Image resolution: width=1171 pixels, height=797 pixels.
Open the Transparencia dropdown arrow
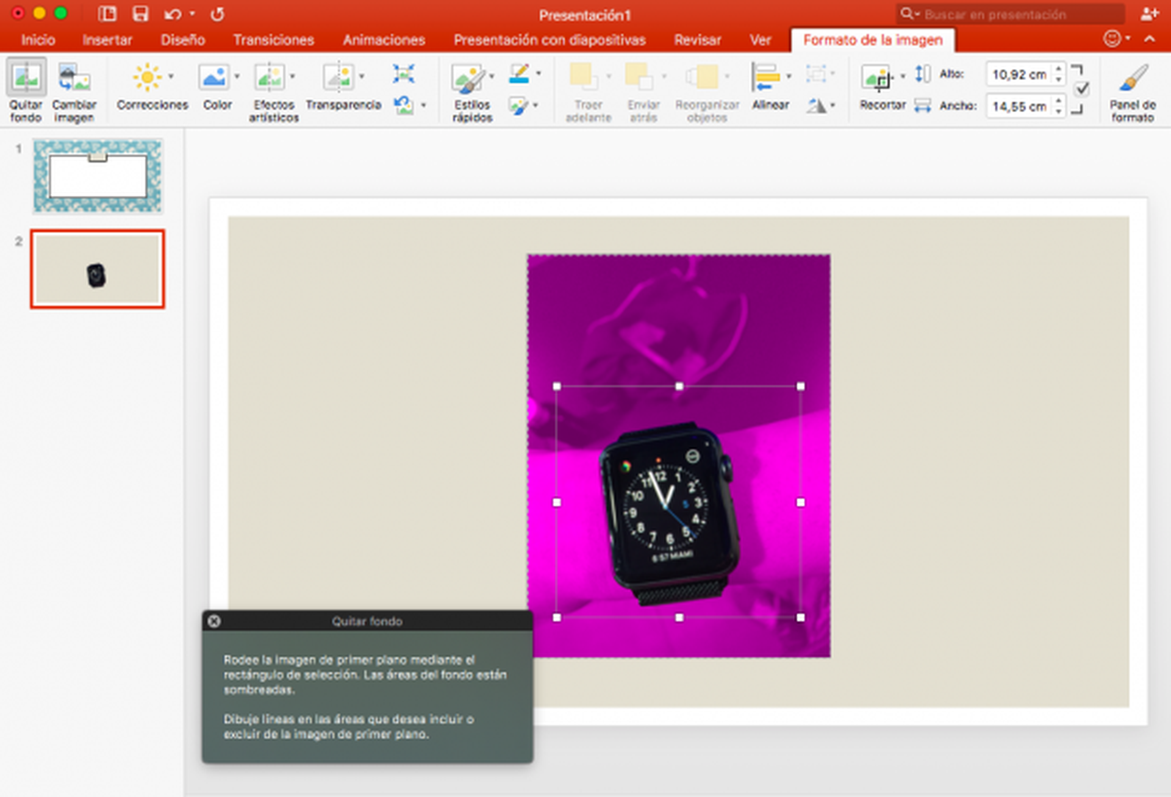click(362, 76)
